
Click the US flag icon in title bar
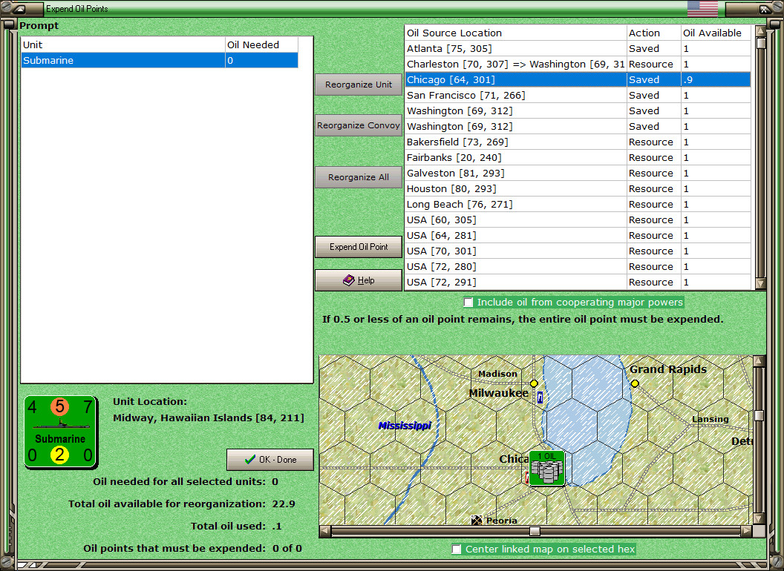[x=702, y=9]
